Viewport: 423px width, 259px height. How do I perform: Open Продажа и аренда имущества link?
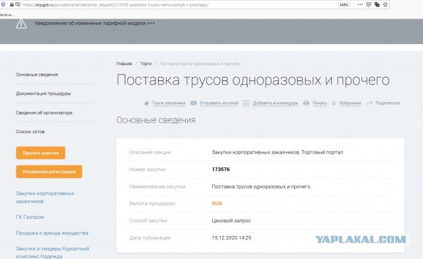click(52, 233)
